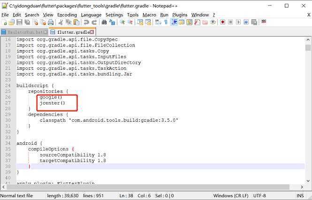Toggle the Folder as Workspace icon
312x200 pixels.
click(x=205, y=22)
